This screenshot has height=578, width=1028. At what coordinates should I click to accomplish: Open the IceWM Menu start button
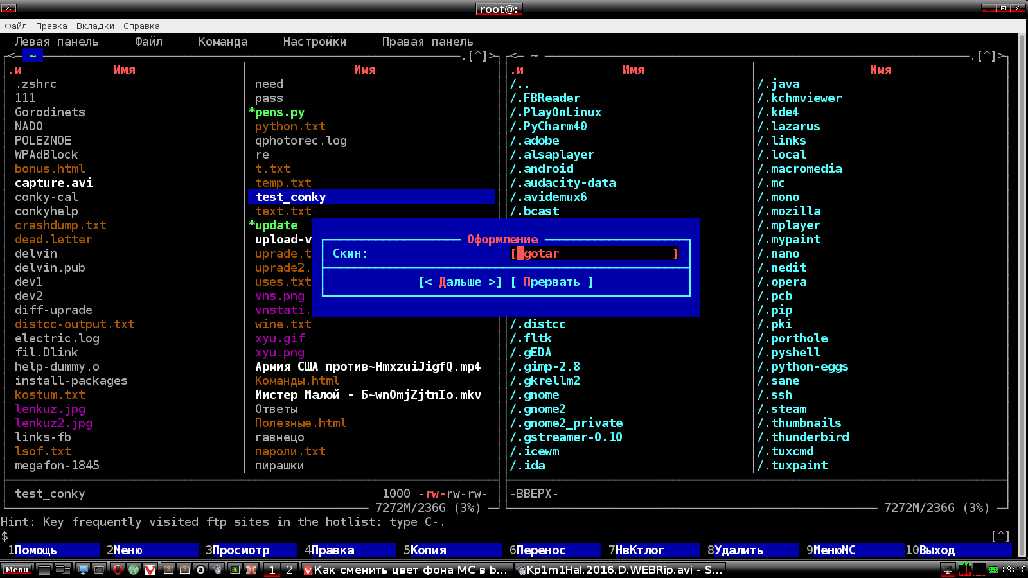click(17, 570)
